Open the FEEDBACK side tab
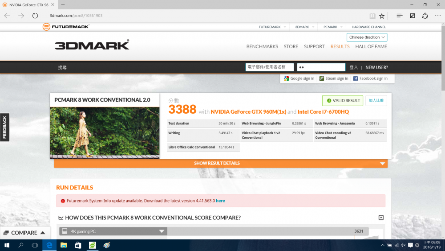This screenshot has height=251, width=445. 4,128
